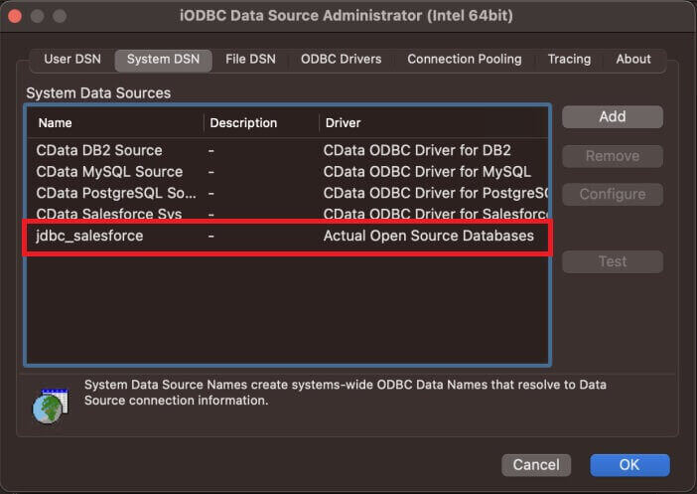
Task: Close the window with red button
Action: [x=15, y=17]
